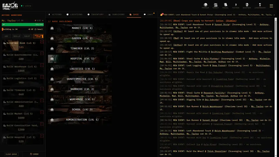Viewport: 279px width, 157px height.
Task: Remove Build Warehouse (Lvl 6) from queue
Action: point(42,65)
